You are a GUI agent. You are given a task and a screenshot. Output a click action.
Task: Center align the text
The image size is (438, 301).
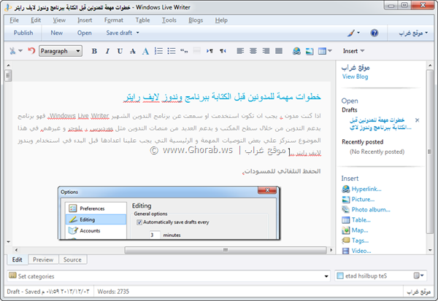point(253,51)
